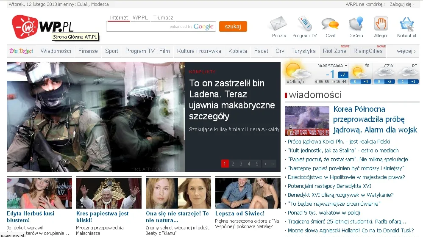
Task: Open the Poczta mail icon
Action: point(279,24)
